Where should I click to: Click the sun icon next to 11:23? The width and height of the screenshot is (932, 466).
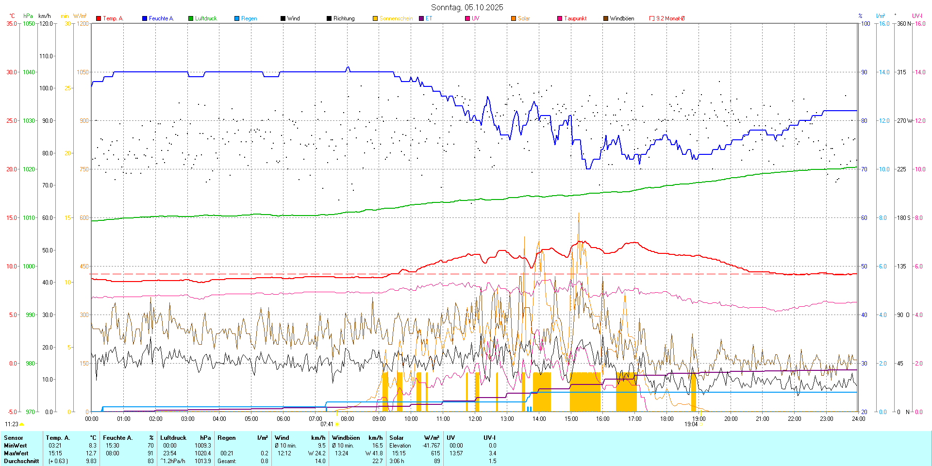pyautogui.click(x=22, y=424)
